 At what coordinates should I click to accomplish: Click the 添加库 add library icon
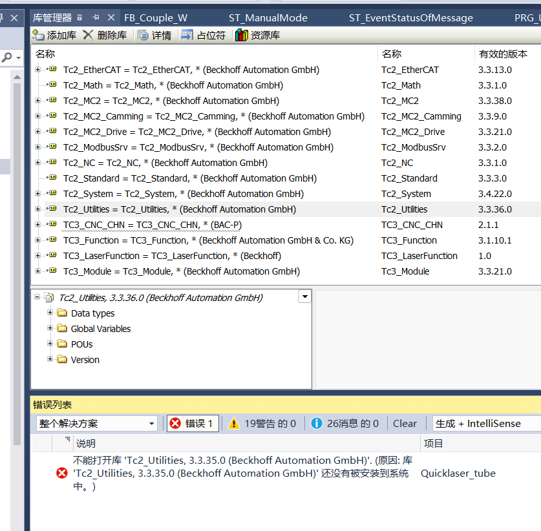(37, 35)
